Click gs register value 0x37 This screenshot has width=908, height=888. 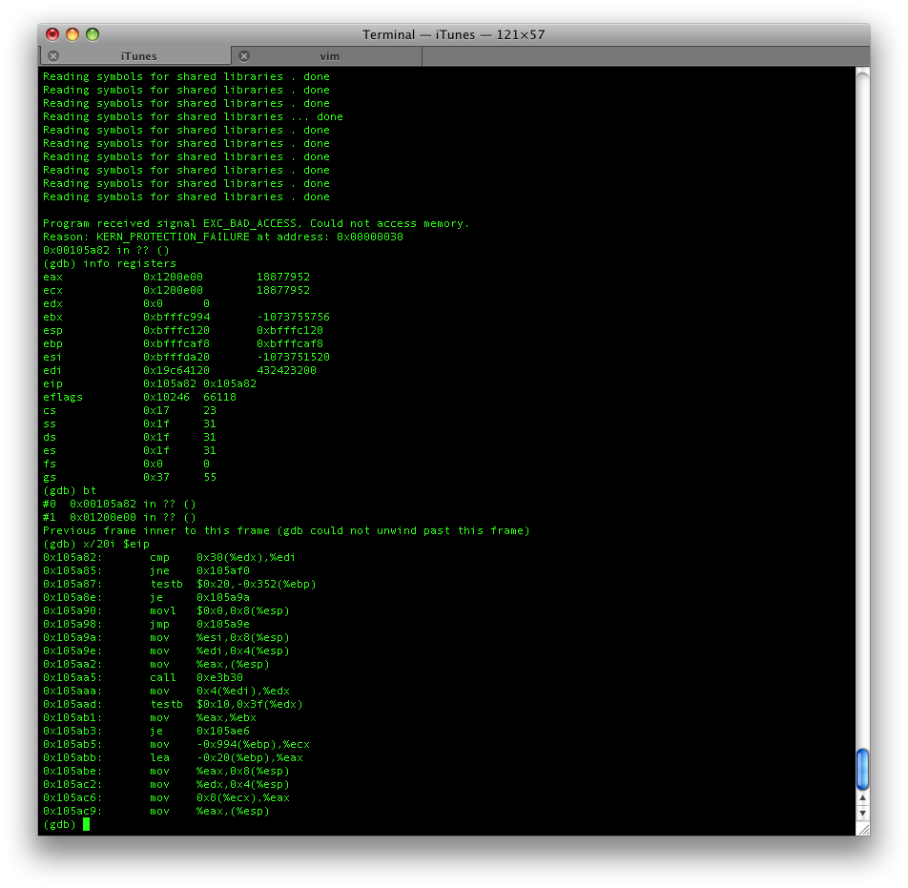coord(156,477)
